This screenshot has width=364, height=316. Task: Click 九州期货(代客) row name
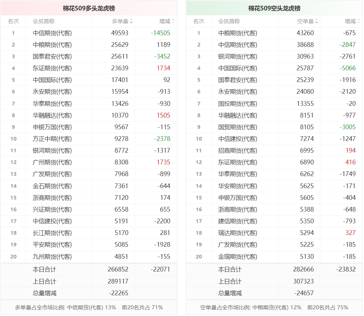click(52, 257)
